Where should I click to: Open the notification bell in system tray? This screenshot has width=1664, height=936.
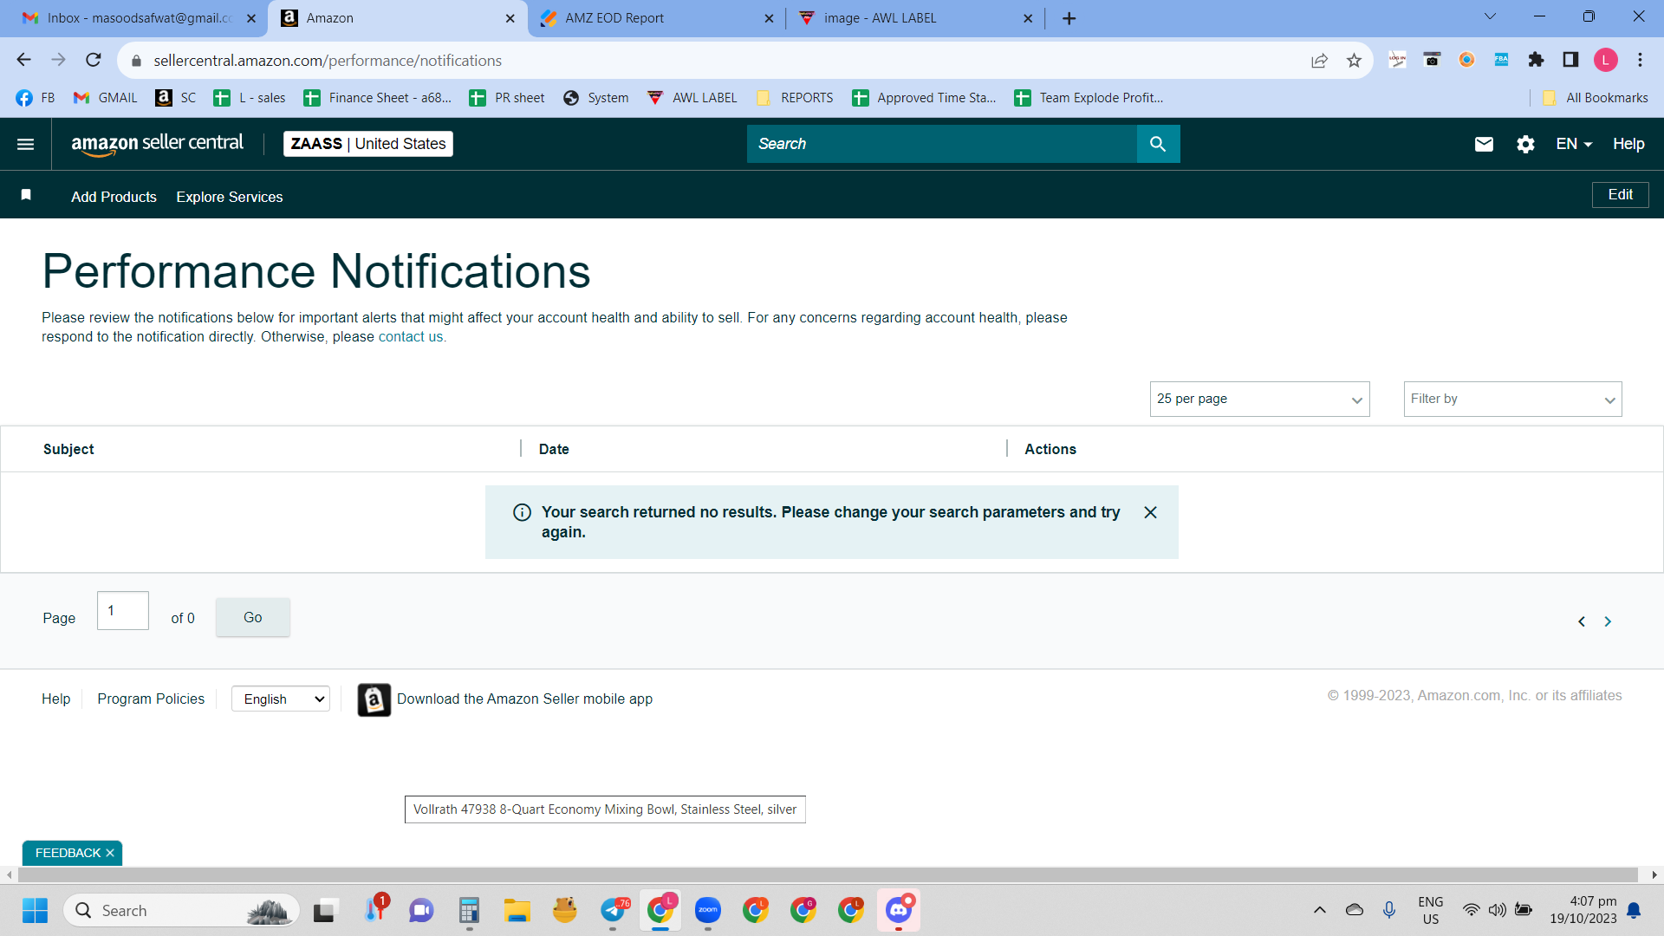[1634, 910]
